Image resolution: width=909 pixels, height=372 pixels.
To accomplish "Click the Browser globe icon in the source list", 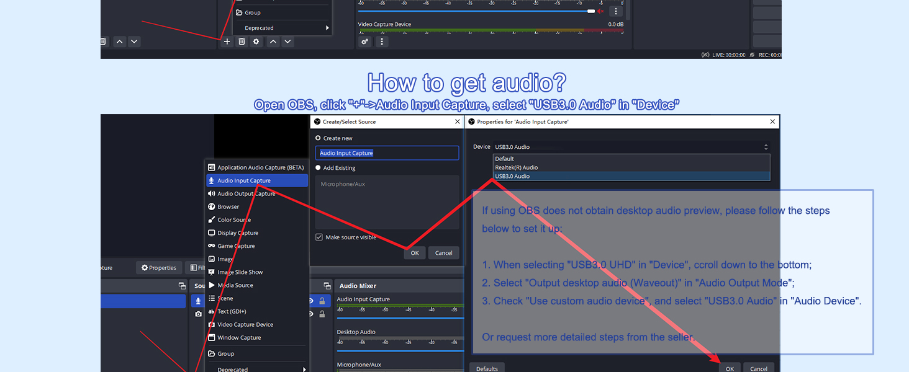I will 212,206.
